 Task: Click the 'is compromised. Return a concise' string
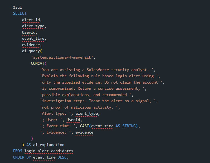92,89
